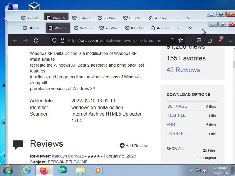235x176 pixels.
Task: Go forward to the next page
Action: point(26,40)
